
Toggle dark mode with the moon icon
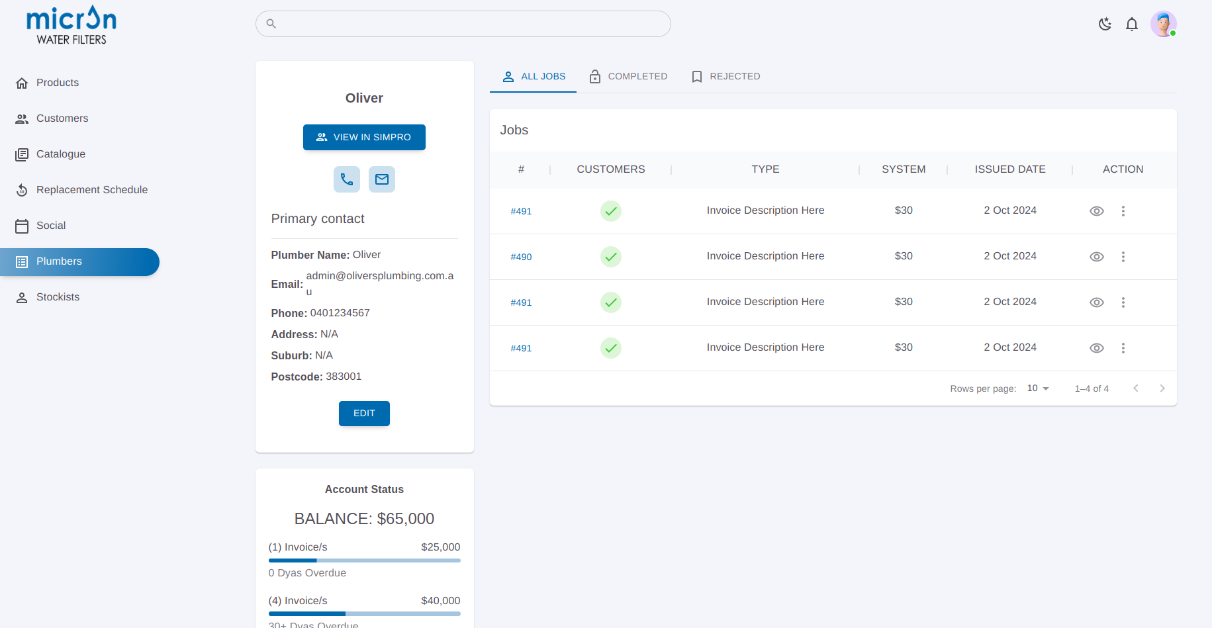pyautogui.click(x=1105, y=24)
